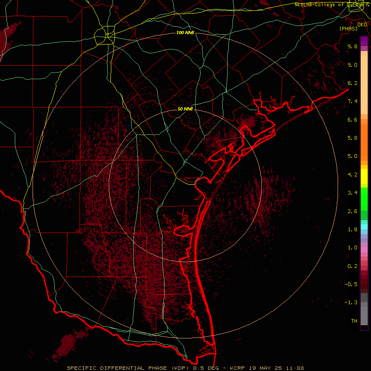Pick the purple color at scale top
The height and width of the screenshot is (371, 371).
pyautogui.click(x=364, y=41)
